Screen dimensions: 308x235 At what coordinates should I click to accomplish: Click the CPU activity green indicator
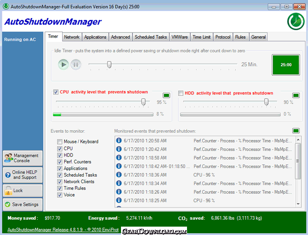(x=166, y=96)
